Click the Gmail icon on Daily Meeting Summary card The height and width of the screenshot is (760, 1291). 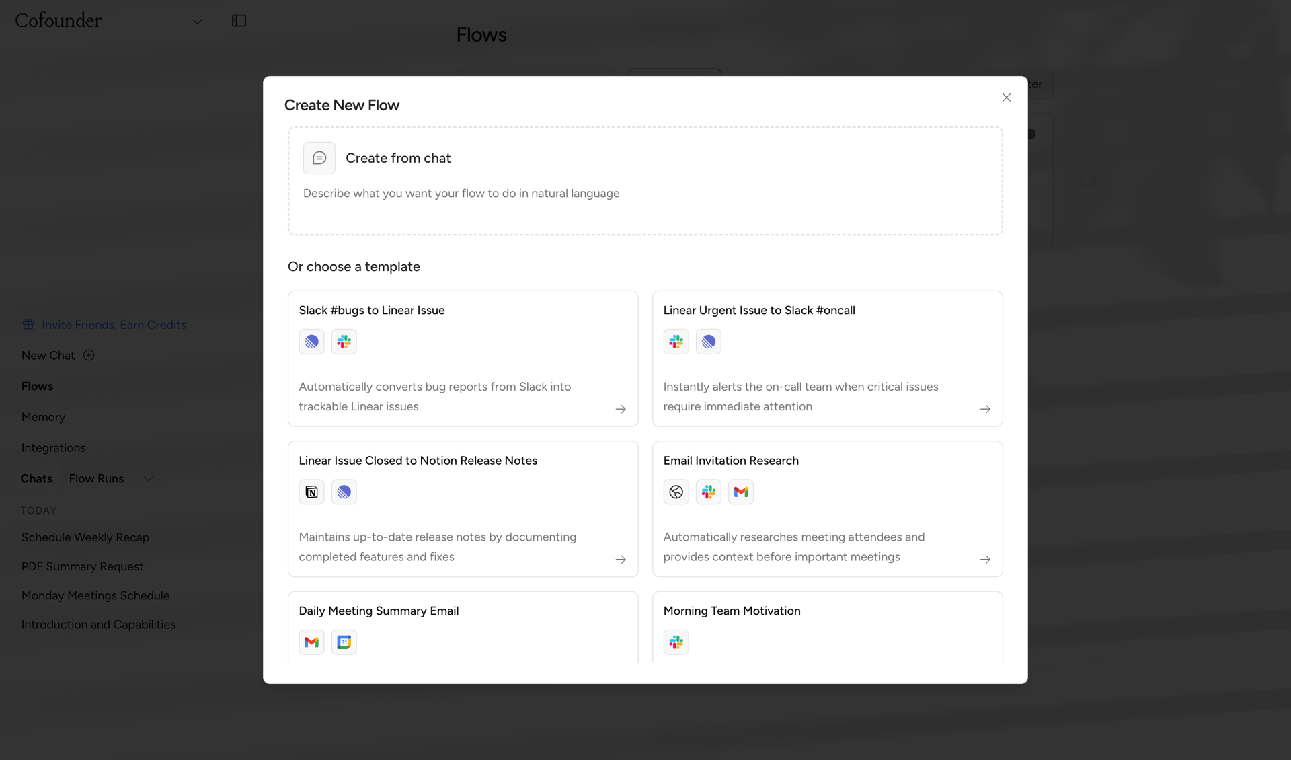(x=311, y=642)
